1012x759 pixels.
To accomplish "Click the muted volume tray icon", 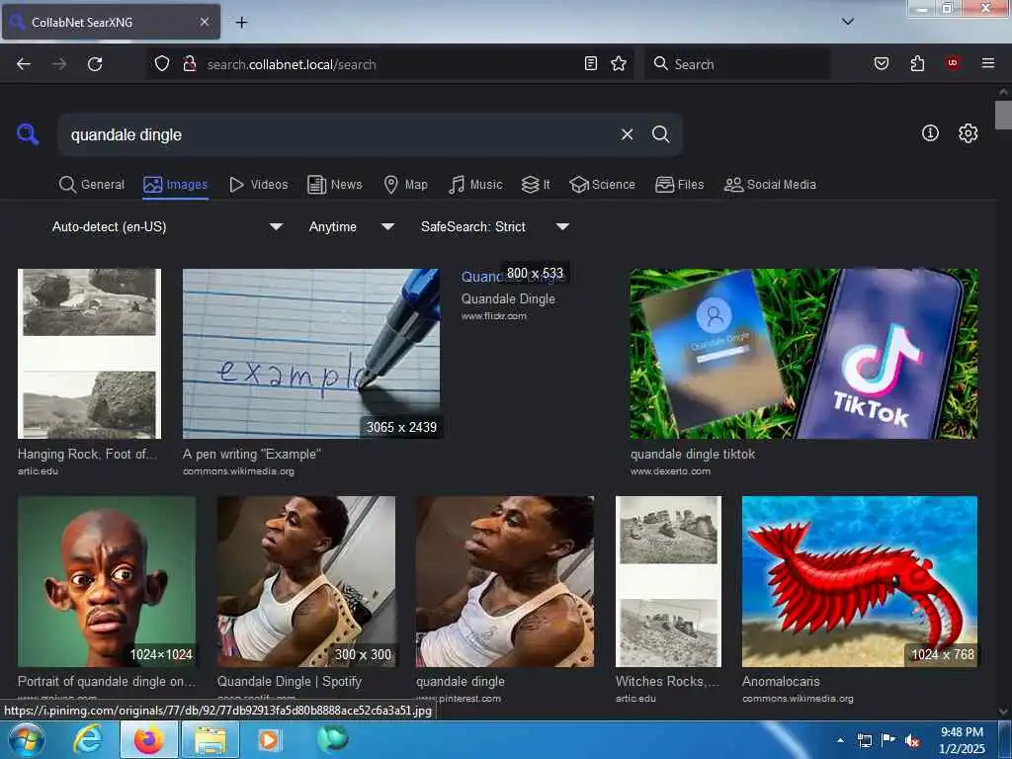I will (912, 741).
